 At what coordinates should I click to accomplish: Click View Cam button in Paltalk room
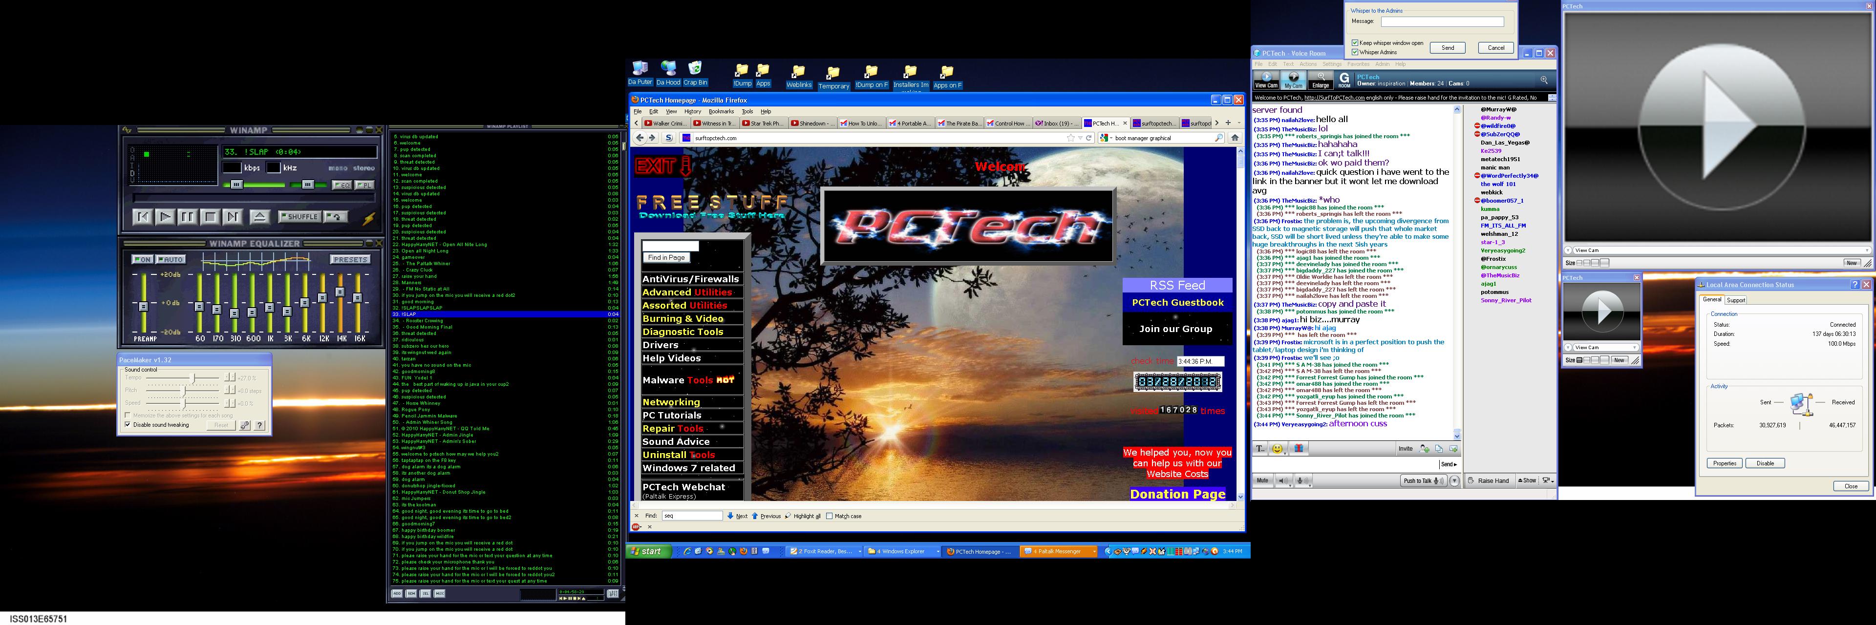tap(1266, 80)
